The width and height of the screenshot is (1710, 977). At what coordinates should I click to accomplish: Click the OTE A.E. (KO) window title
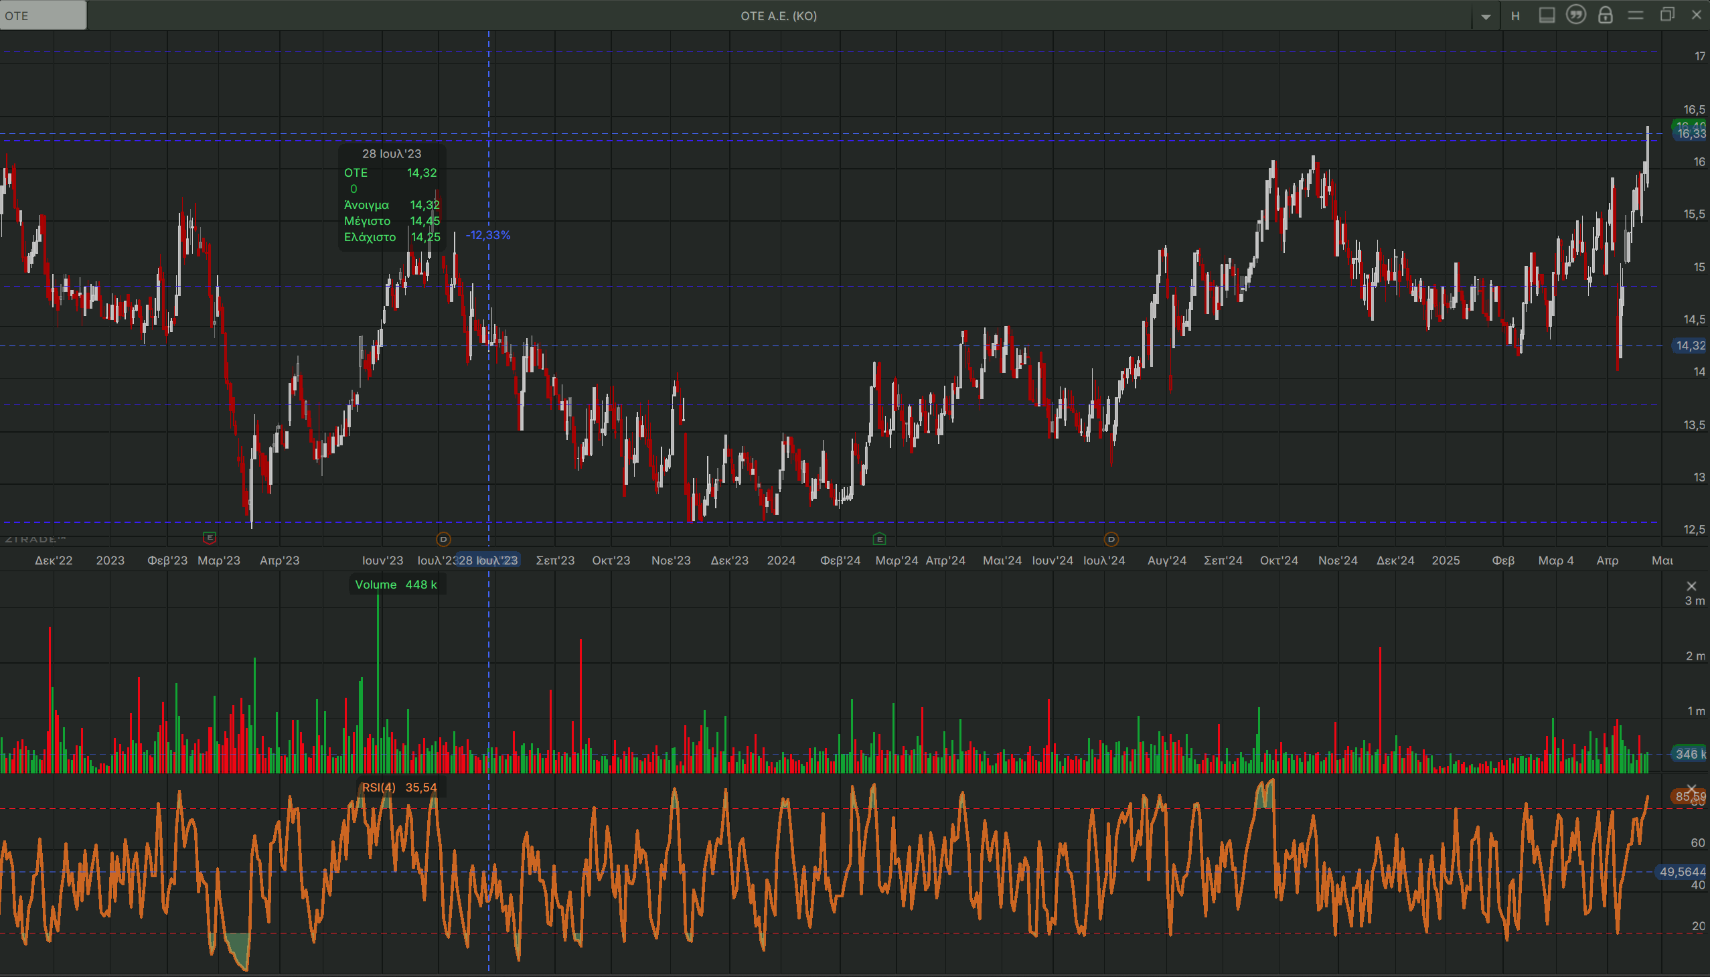(779, 16)
